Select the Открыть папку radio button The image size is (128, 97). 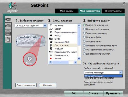pos(84,41)
